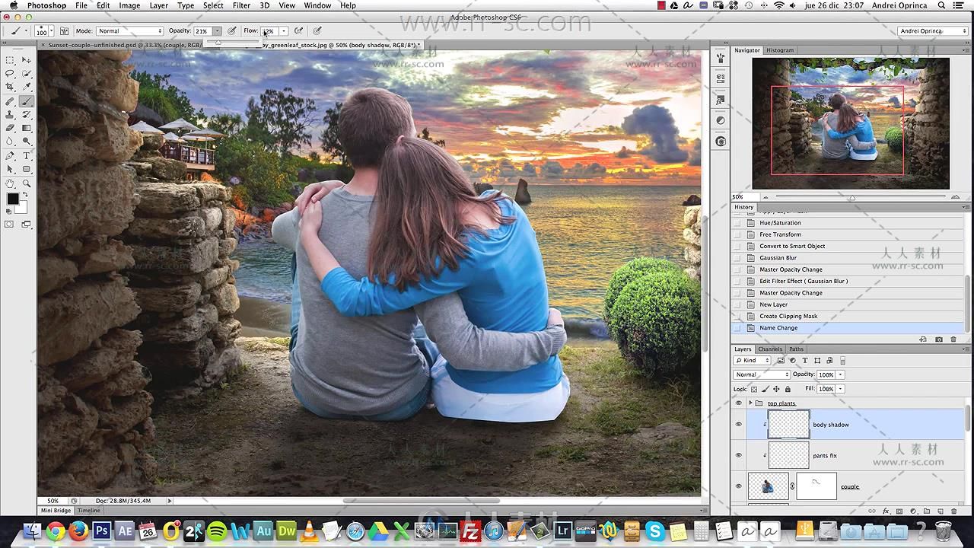The image size is (974, 548).
Task: Toggle lock image pixels
Action: tap(766, 389)
